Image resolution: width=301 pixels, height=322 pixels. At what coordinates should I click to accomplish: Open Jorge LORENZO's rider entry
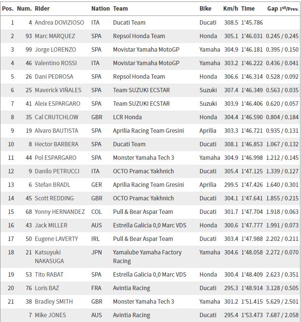55,50
